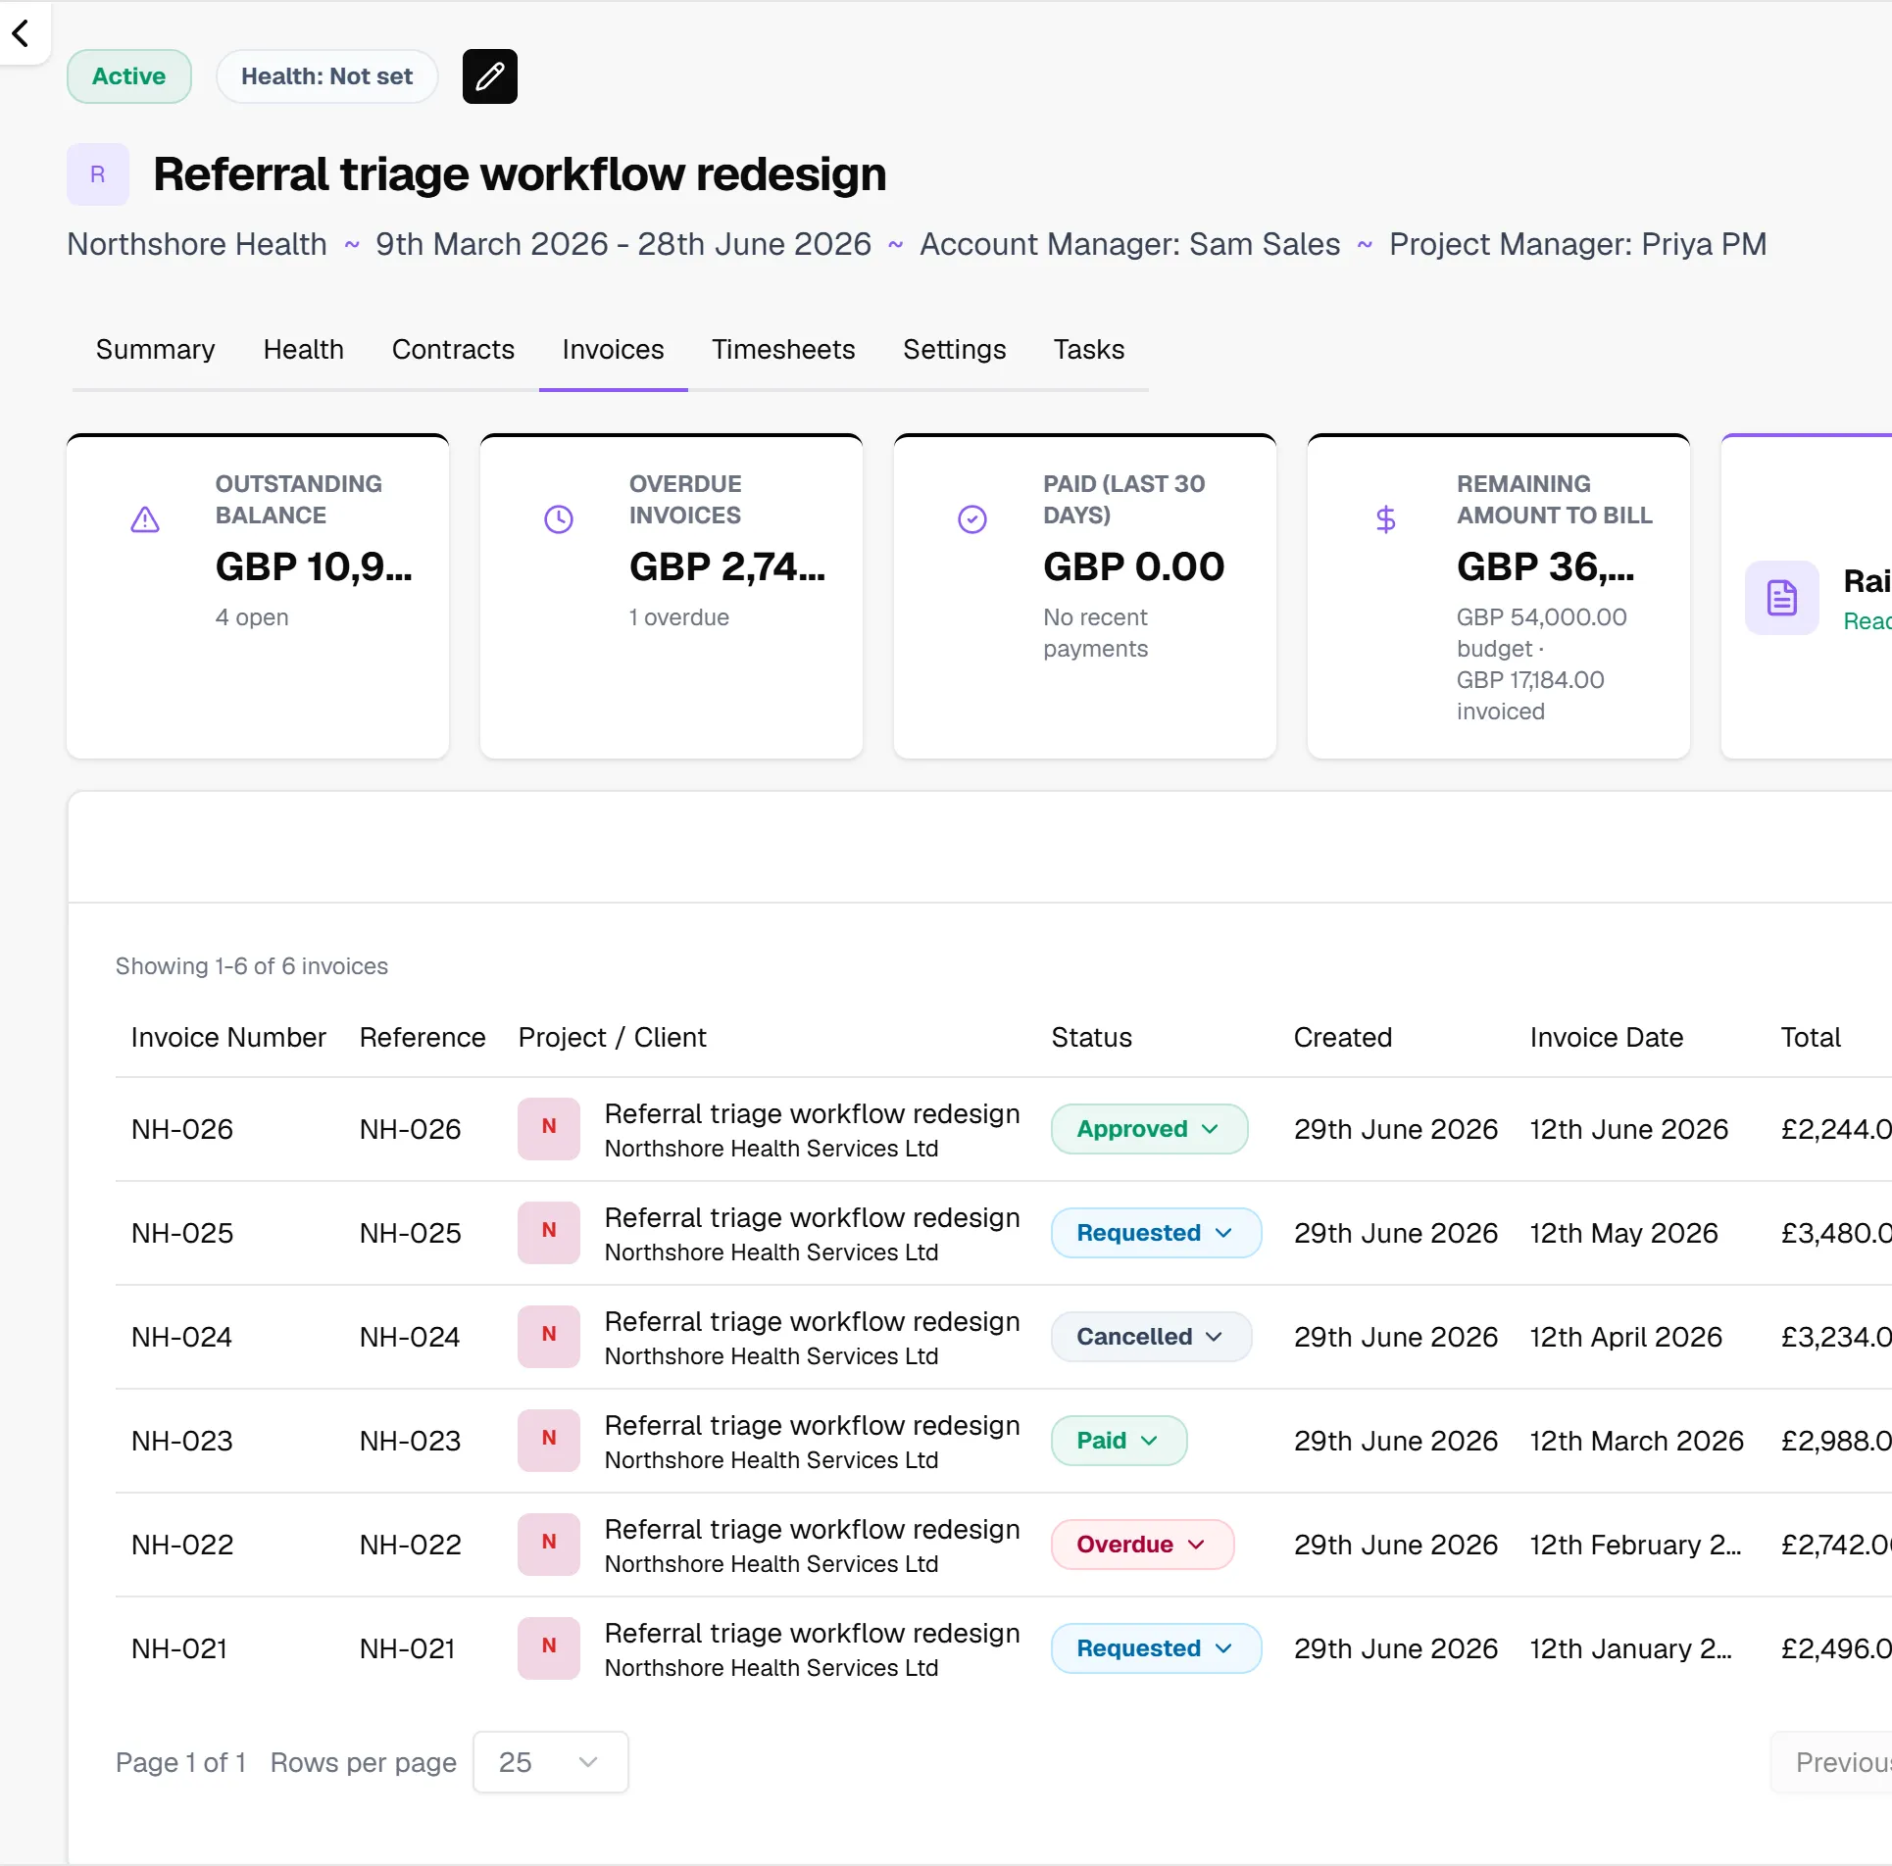This screenshot has width=1892, height=1866.
Task: Click the N avatar in row NH-023
Action: (549, 1440)
